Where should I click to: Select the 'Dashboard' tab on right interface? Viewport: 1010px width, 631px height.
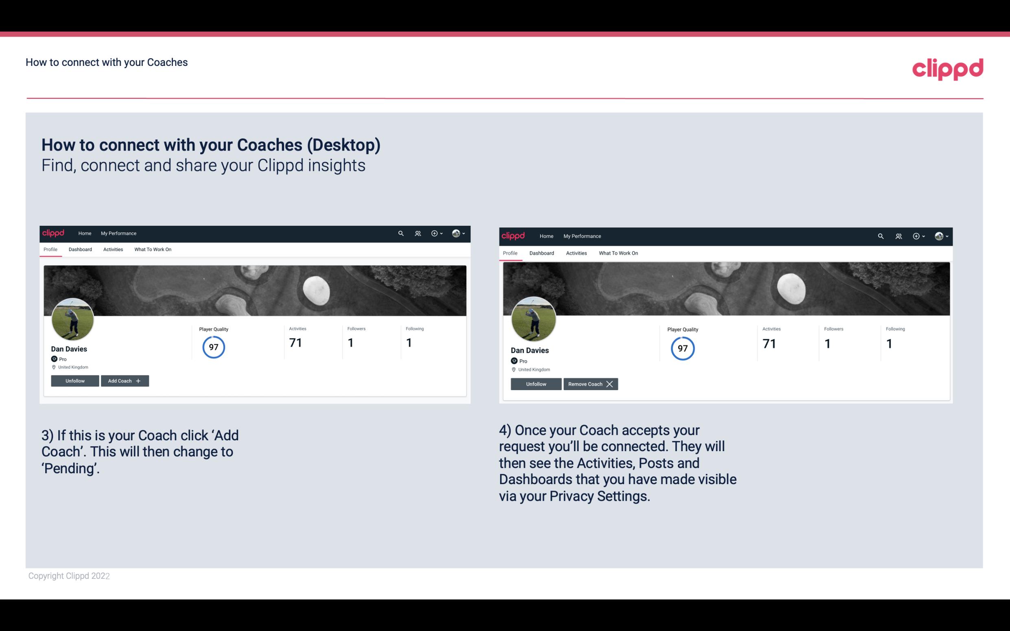(541, 252)
